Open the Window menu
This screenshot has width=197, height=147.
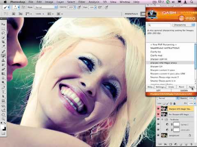point(125,2)
